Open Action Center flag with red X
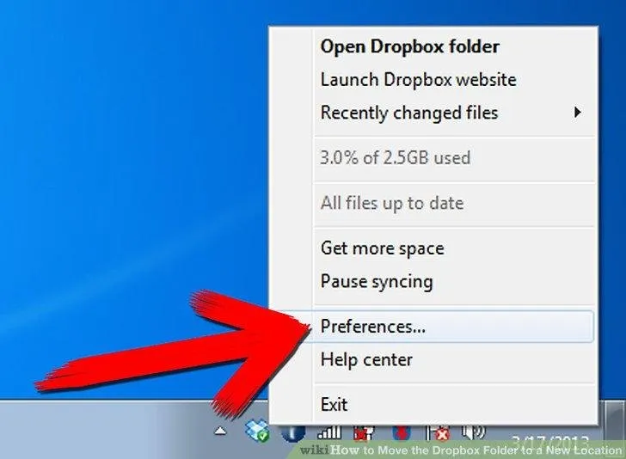The width and height of the screenshot is (626, 459). point(438,433)
